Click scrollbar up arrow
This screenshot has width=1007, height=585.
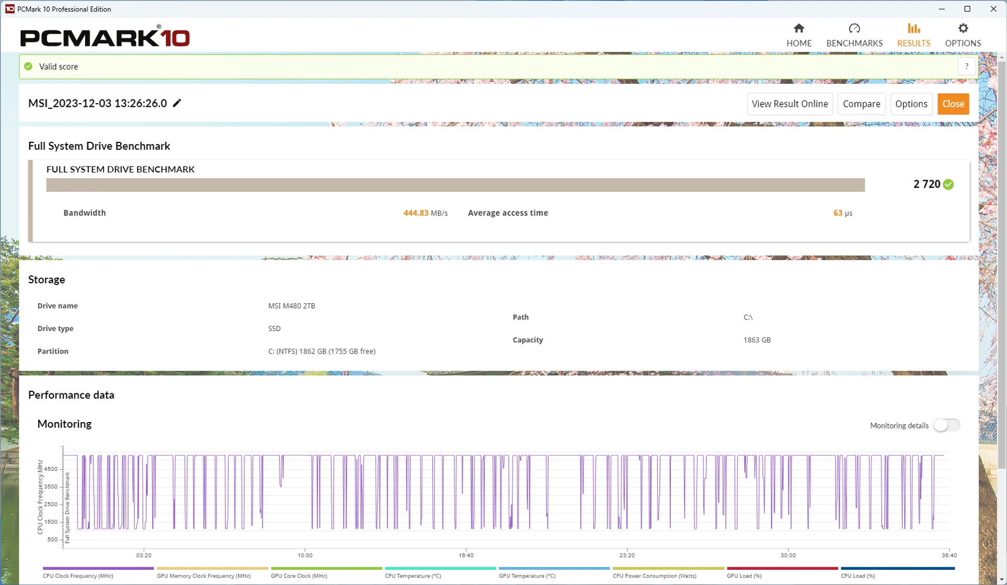click(x=1002, y=57)
